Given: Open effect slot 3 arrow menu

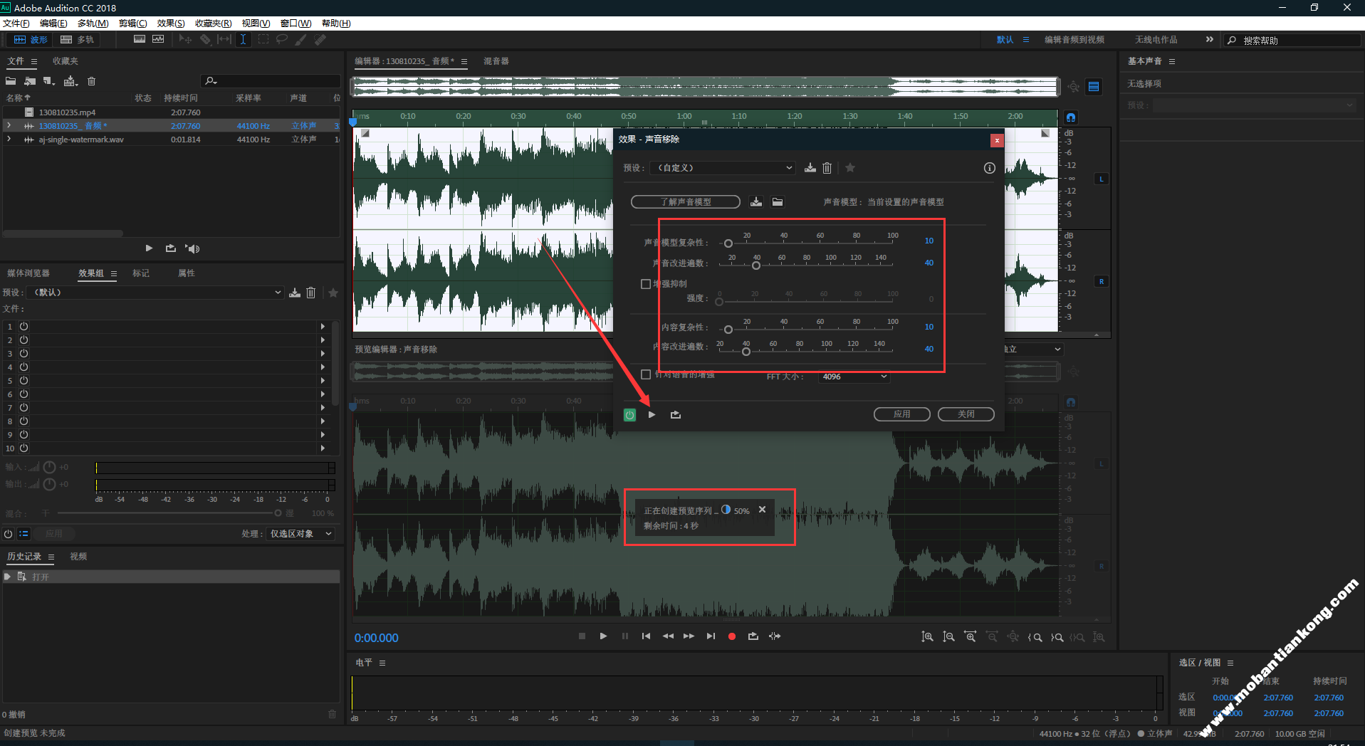Looking at the screenshot, I should 323,354.
